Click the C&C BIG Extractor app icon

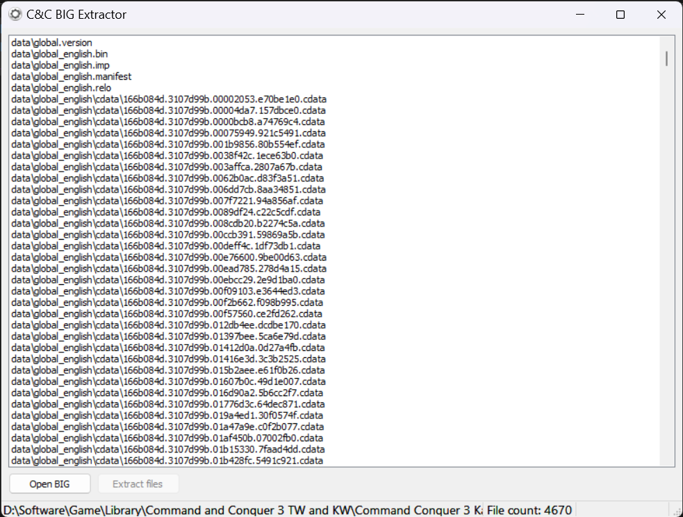point(15,14)
